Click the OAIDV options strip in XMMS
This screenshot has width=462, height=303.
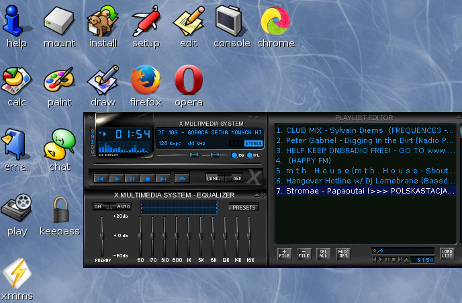(x=92, y=141)
